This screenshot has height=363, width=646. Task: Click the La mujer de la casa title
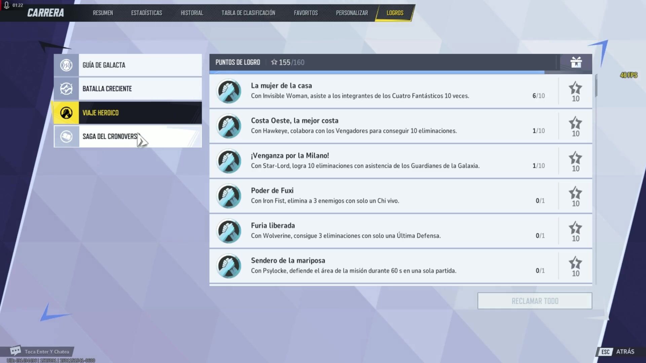point(281,86)
